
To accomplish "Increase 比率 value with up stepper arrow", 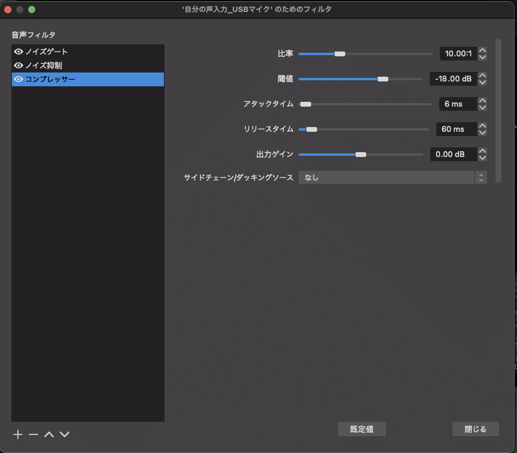I will [482, 50].
